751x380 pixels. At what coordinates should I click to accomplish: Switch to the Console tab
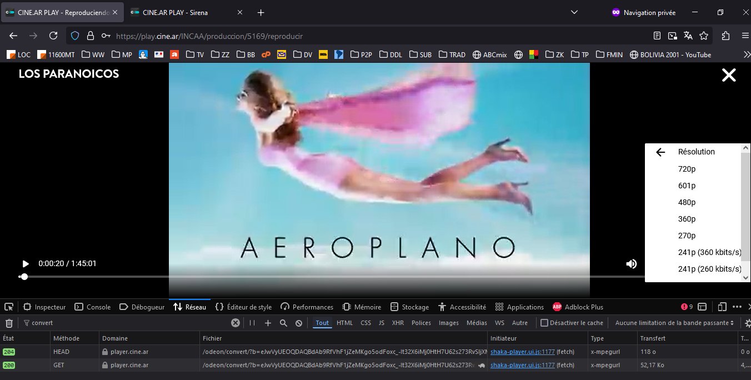93,307
